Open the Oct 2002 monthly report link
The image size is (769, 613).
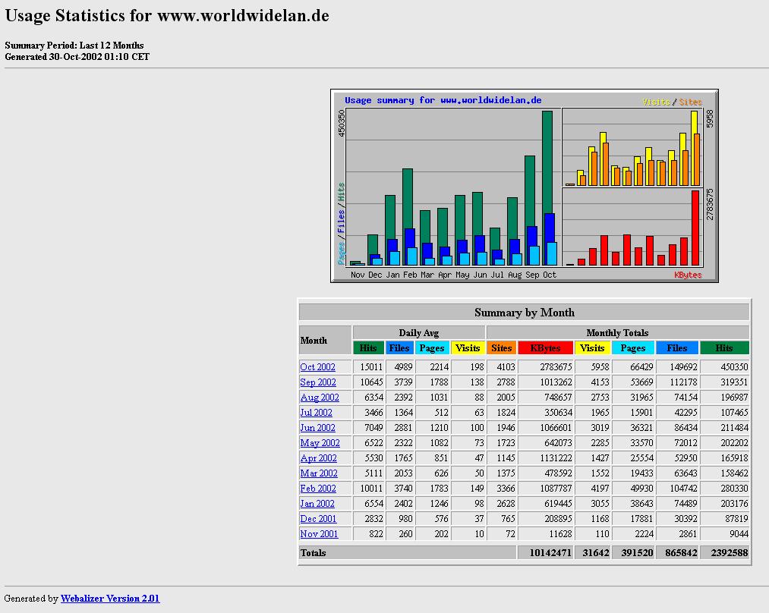pos(317,367)
